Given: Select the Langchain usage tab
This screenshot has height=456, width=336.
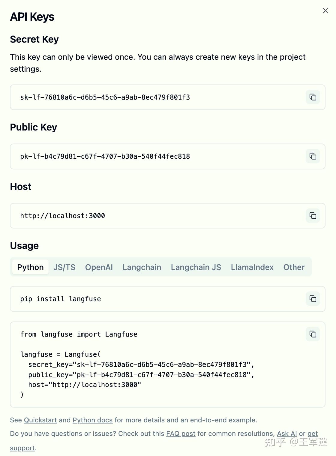Looking at the screenshot, I should (142, 267).
